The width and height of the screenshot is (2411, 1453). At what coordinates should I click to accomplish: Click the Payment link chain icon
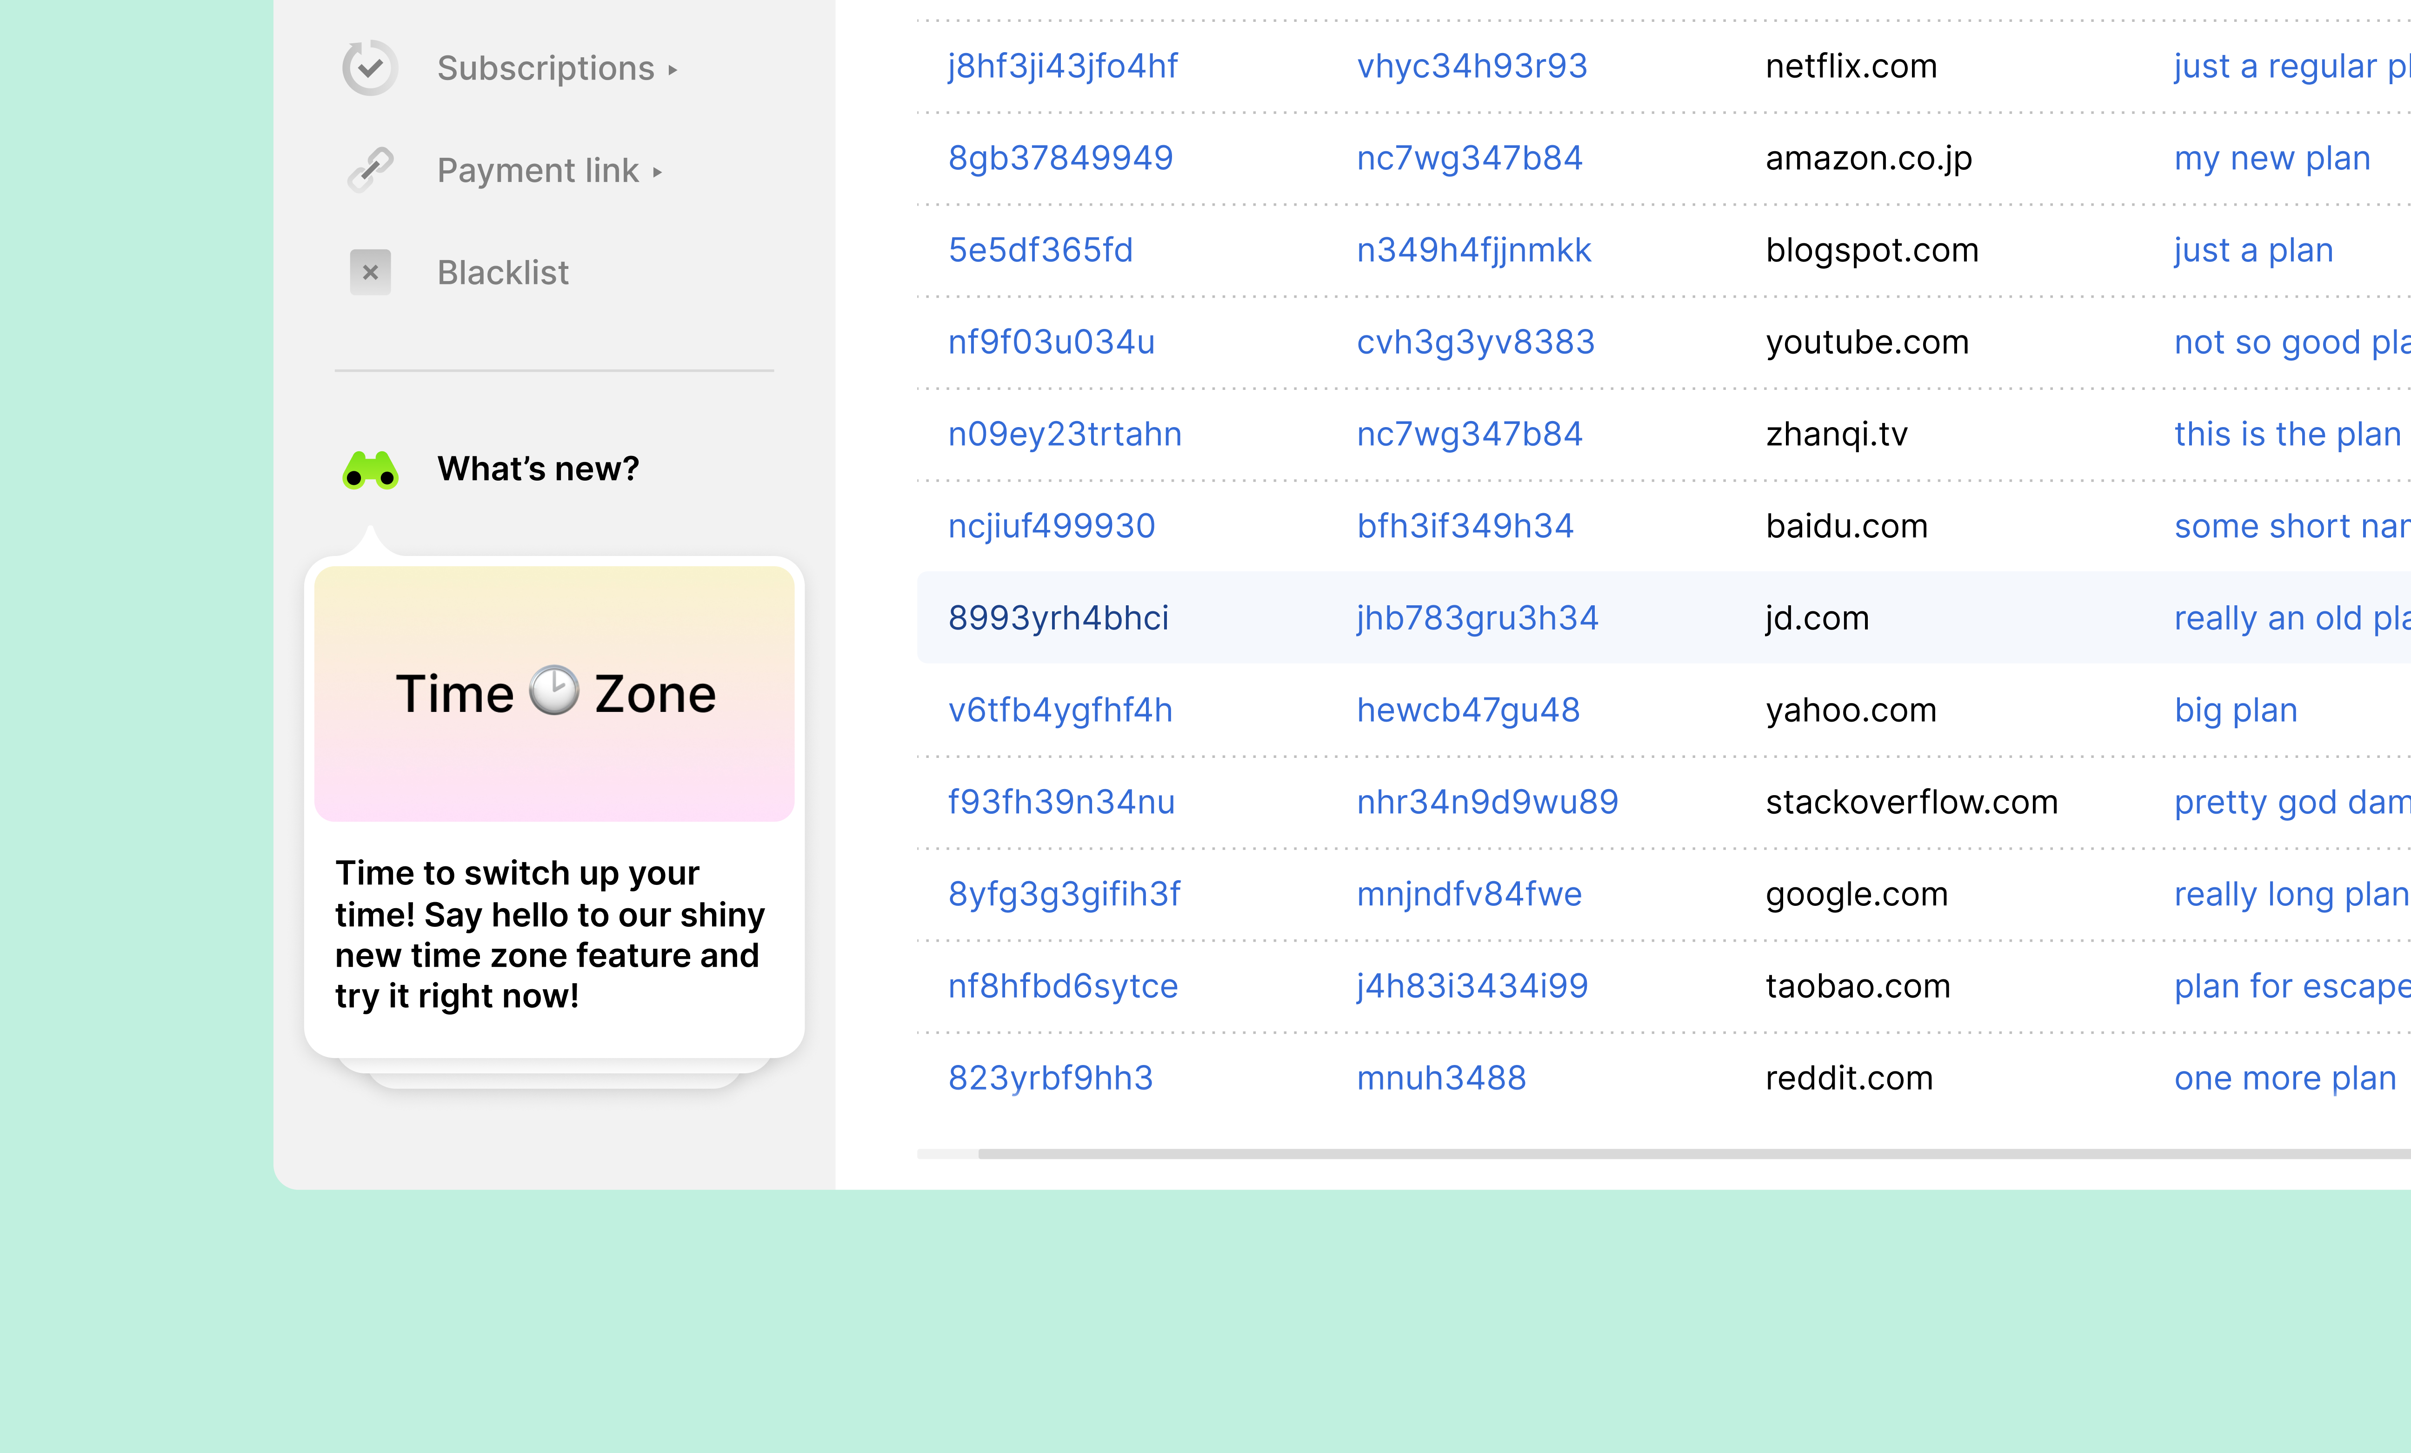(x=371, y=170)
